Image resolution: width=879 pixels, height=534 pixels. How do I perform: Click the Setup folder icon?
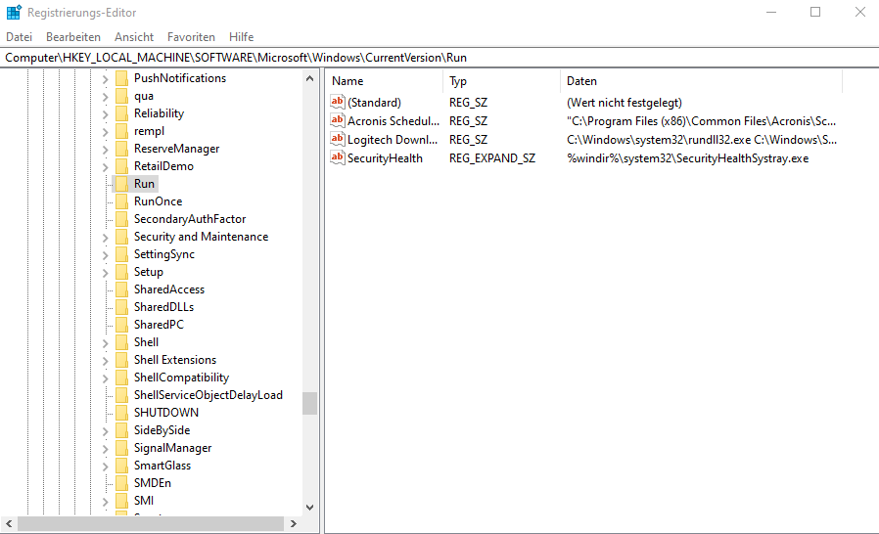coord(121,272)
